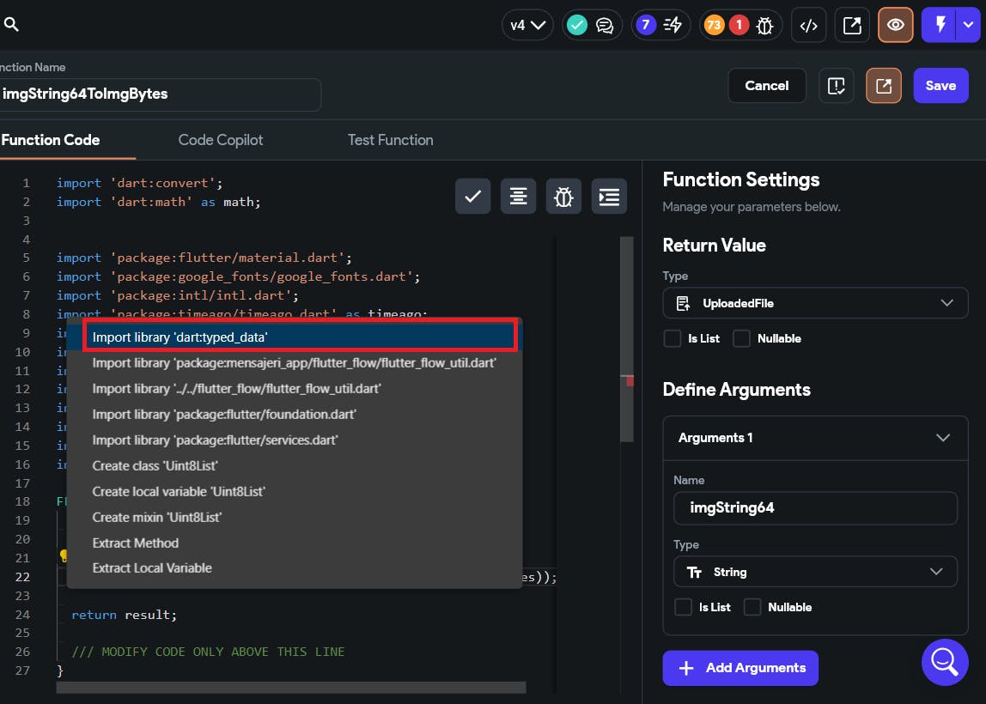This screenshot has width=986, height=704.
Task: Open the UploadedFile return type dropdown
Action: click(815, 303)
